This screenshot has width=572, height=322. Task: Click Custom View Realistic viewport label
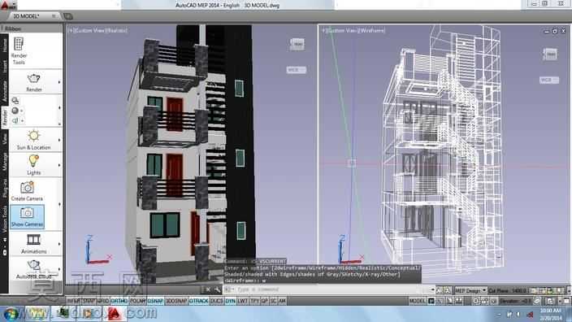tap(97, 30)
